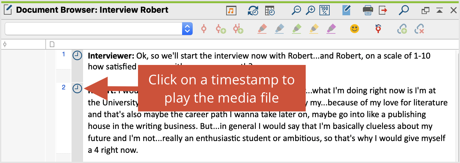The width and height of the screenshot is (460, 163).
Task: Zoom out with the minus magnifier
Action: point(296,11)
